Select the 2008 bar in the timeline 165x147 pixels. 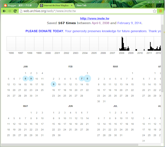tap(122, 44)
